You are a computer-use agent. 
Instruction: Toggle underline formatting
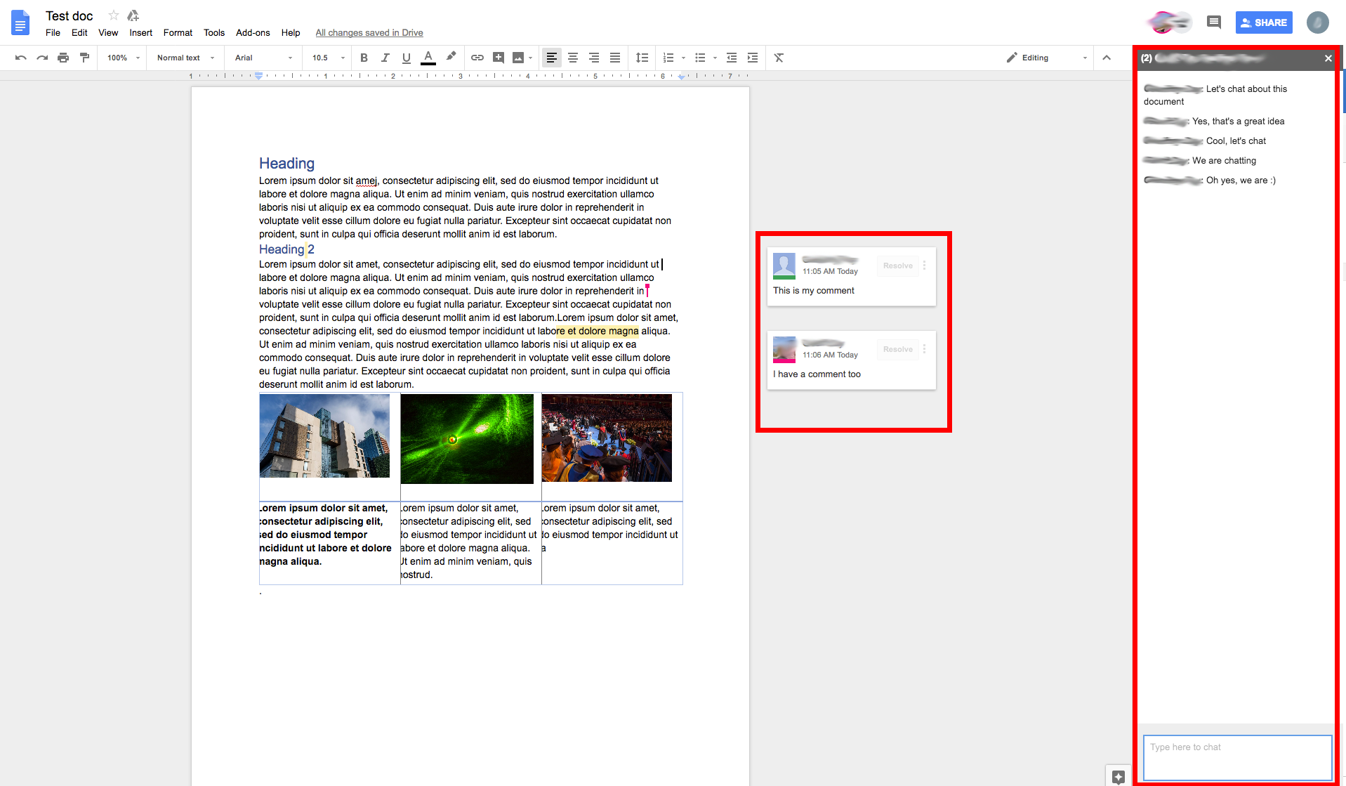pyautogui.click(x=406, y=58)
